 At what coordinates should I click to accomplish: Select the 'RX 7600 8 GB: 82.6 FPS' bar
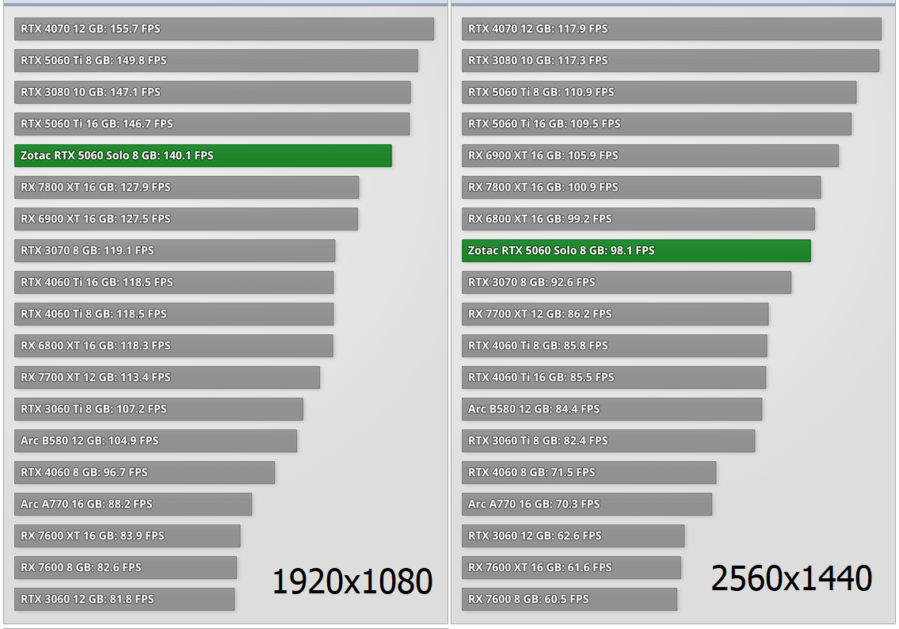coord(125,568)
